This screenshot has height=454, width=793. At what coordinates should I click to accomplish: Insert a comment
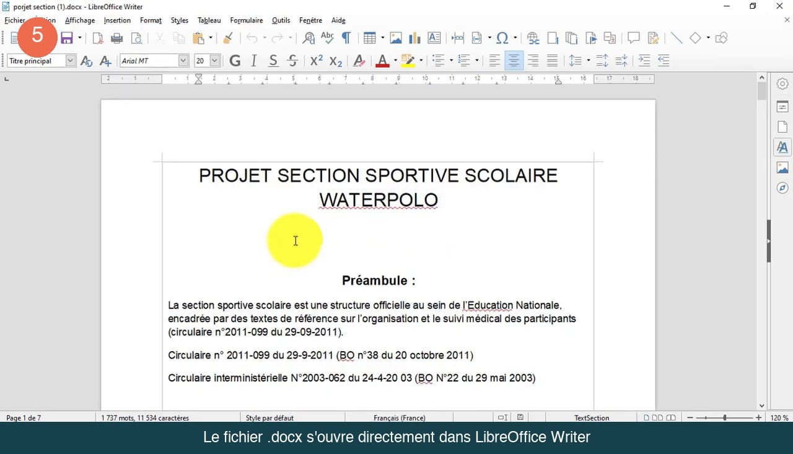click(633, 38)
